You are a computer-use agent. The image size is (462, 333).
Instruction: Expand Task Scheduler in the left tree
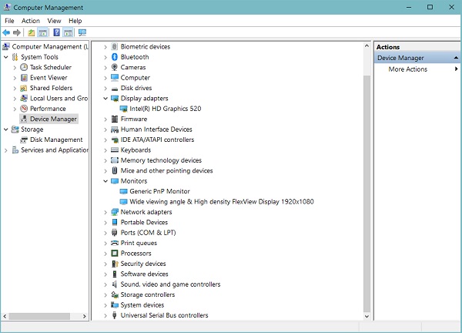pyautogui.click(x=15, y=67)
